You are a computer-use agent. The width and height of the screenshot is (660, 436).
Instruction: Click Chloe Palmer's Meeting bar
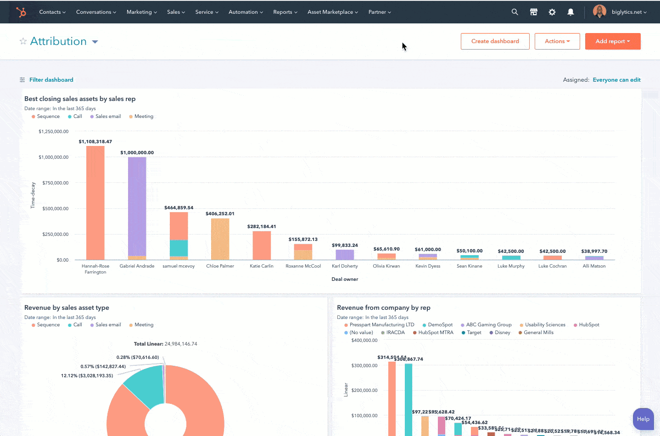point(220,239)
